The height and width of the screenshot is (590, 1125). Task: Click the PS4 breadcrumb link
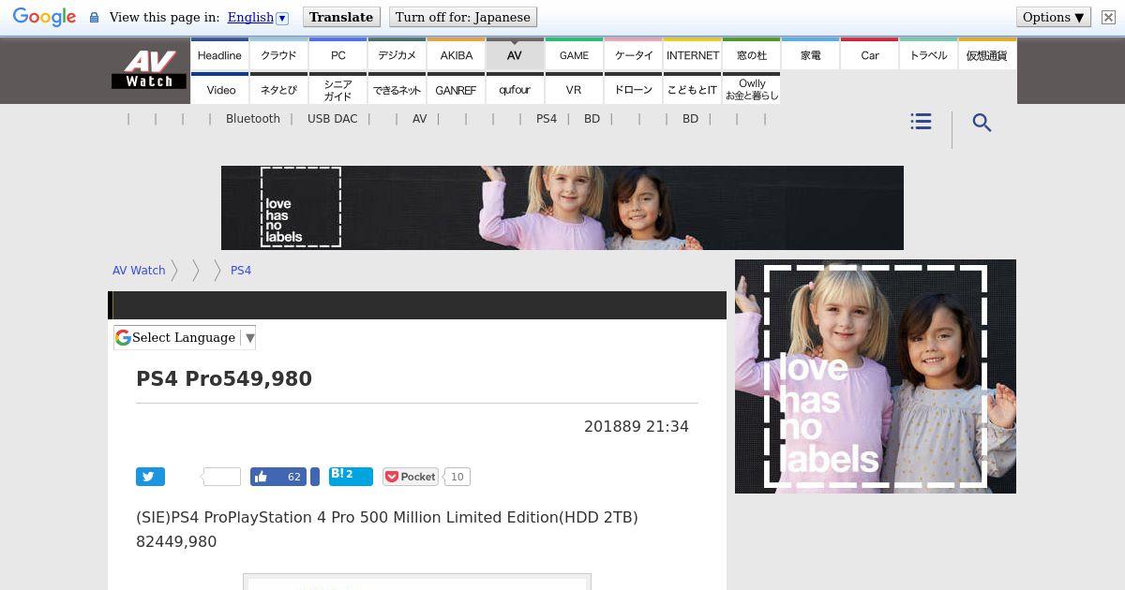(241, 270)
